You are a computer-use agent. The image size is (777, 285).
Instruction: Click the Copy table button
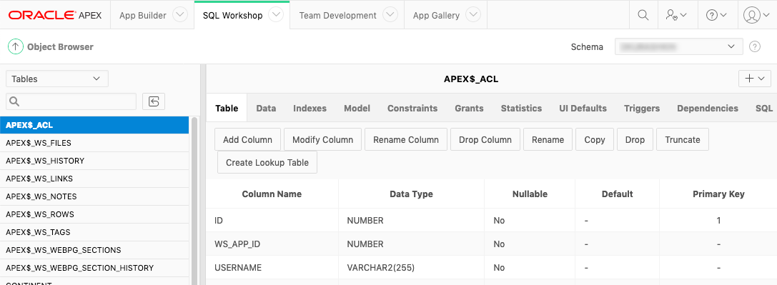(595, 139)
